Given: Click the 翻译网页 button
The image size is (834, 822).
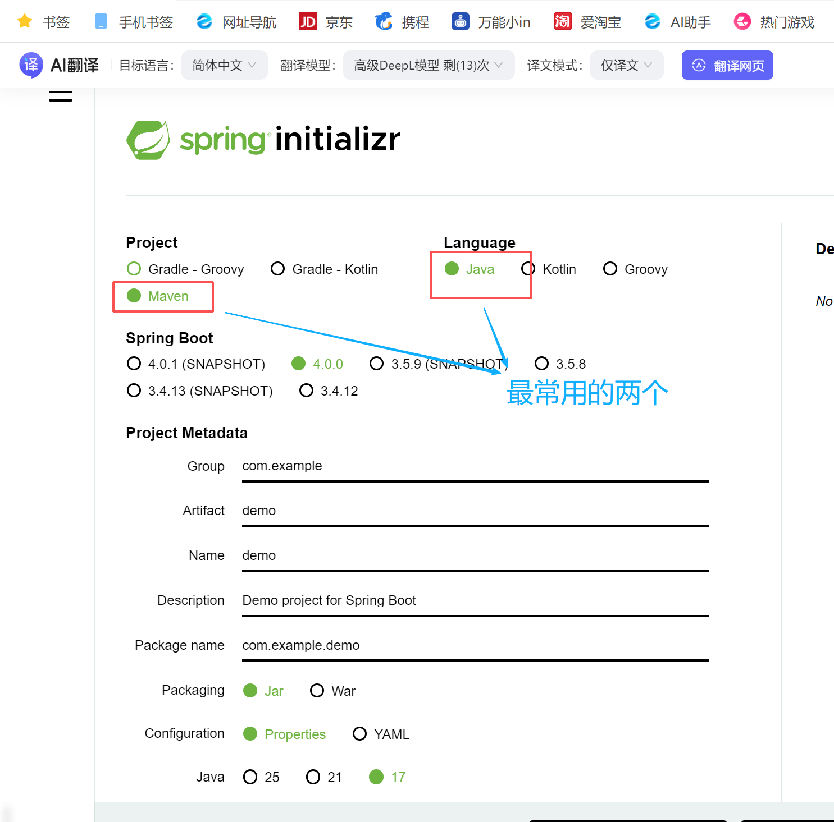Looking at the screenshot, I should [x=727, y=65].
